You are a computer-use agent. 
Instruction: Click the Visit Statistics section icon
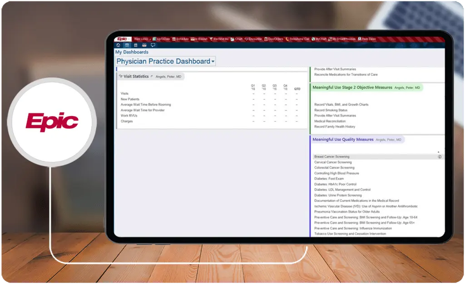coord(121,76)
